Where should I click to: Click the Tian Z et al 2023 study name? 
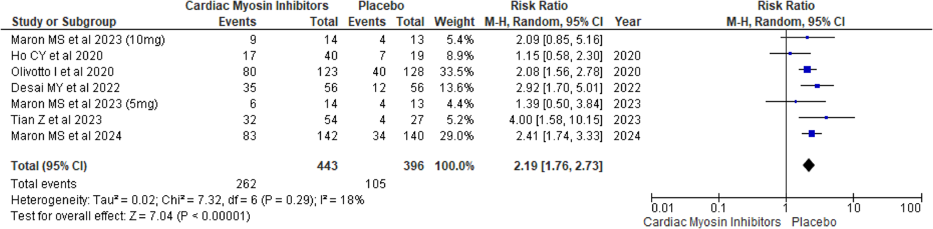coord(56,120)
